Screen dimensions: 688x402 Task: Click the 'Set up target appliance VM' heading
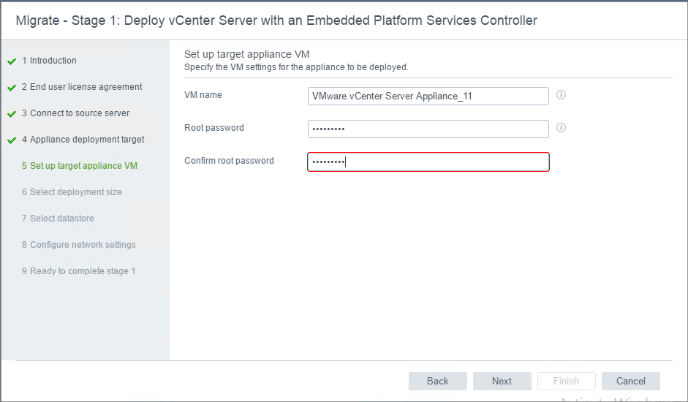[x=247, y=54]
